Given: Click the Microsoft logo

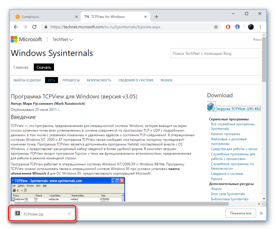Looking at the screenshot, I should (27, 39).
